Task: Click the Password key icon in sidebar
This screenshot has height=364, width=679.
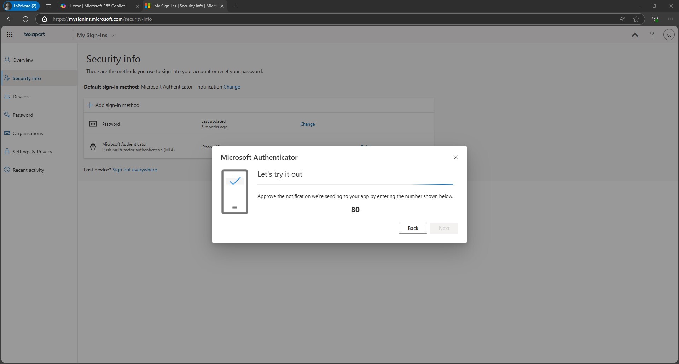Action: point(7,115)
